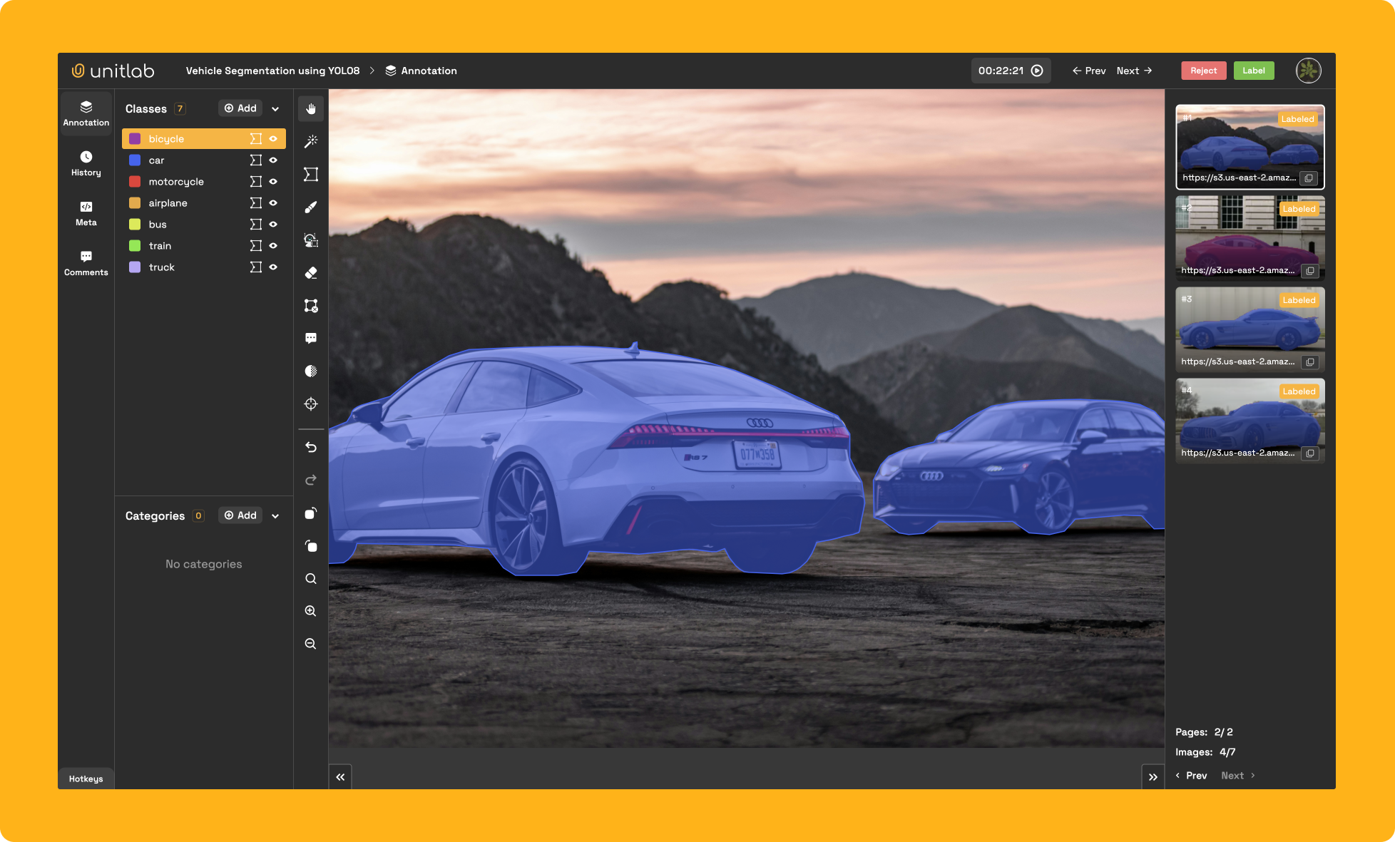The width and height of the screenshot is (1395, 842).
Task: Click the zoom out magnifier
Action: [x=311, y=644]
